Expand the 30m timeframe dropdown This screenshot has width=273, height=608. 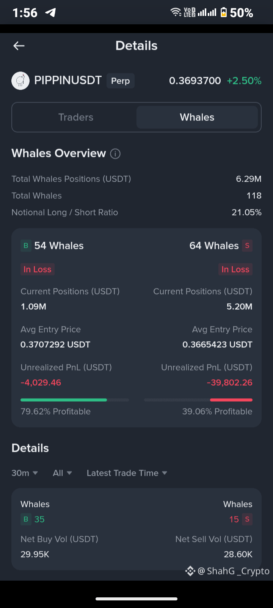25,473
